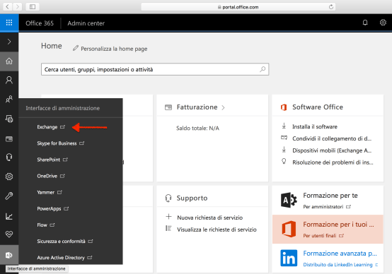Click the plus icon for new request

[168, 216]
